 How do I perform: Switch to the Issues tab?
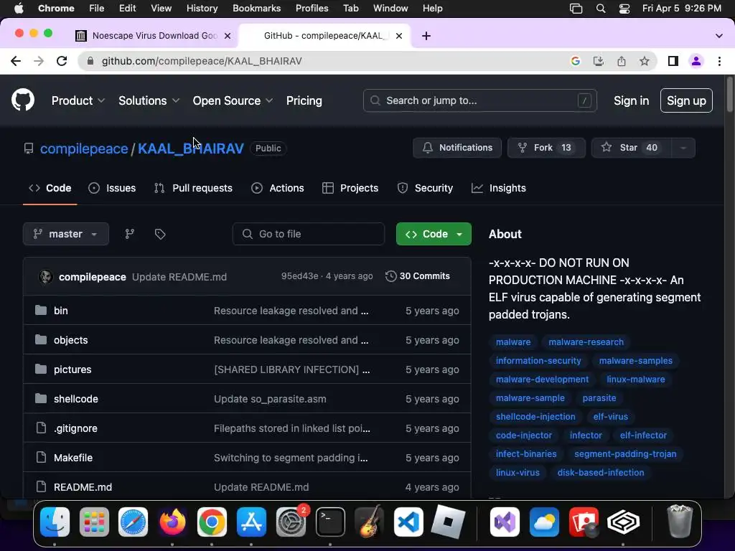point(112,188)
